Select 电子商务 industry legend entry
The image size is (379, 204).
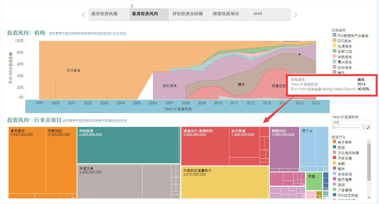(345, 142)
